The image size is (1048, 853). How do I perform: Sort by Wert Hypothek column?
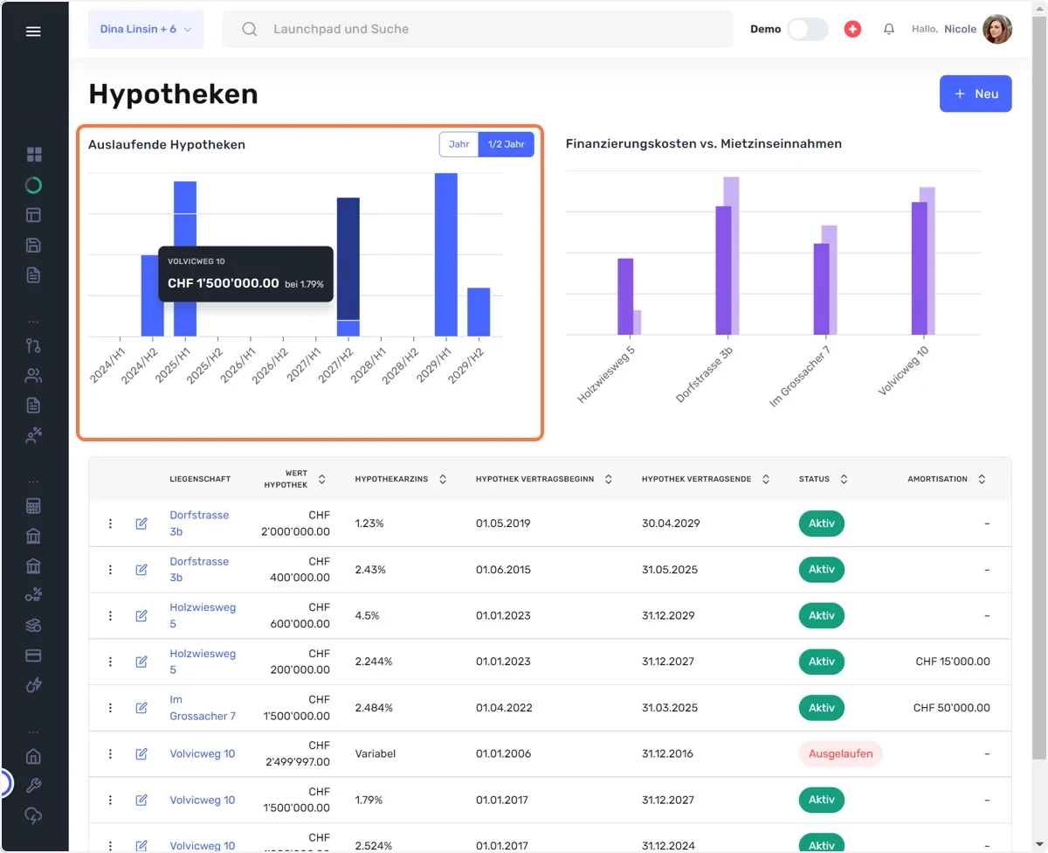[321, 479]
